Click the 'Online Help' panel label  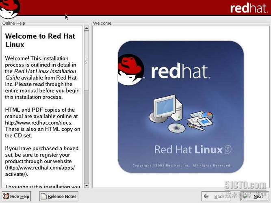pyautogui.click(x=14, y=23)
